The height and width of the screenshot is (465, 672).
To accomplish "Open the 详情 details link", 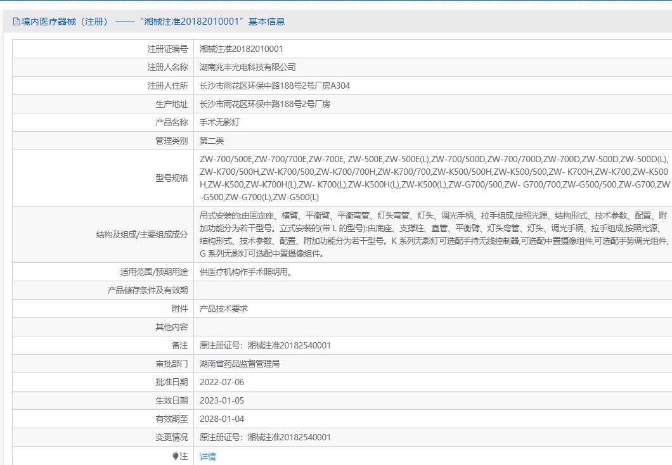I will pyautogui.click(x=208, y=456).
